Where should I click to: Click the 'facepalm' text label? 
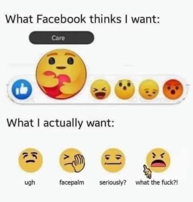[72, 183]
